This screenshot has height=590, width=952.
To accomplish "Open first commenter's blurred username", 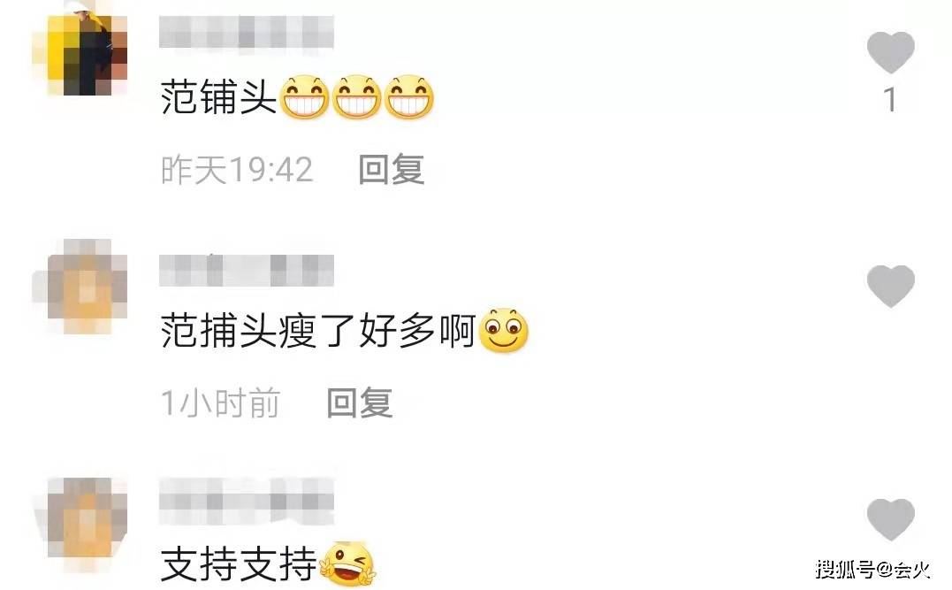I will 247,32.
